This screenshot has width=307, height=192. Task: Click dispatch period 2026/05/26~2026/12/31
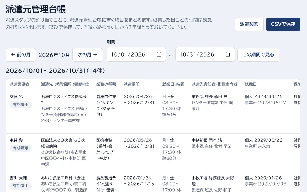[139, 143]
